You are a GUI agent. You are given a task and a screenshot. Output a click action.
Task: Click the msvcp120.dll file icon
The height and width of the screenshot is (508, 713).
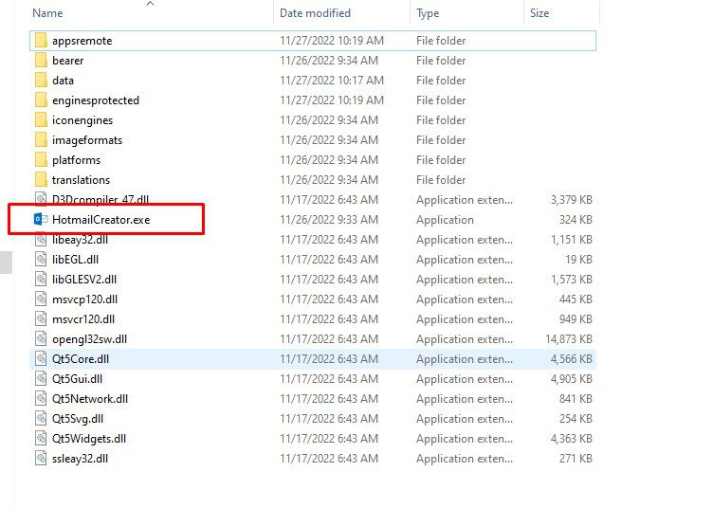pyautogui.click(x=41, y=299)
